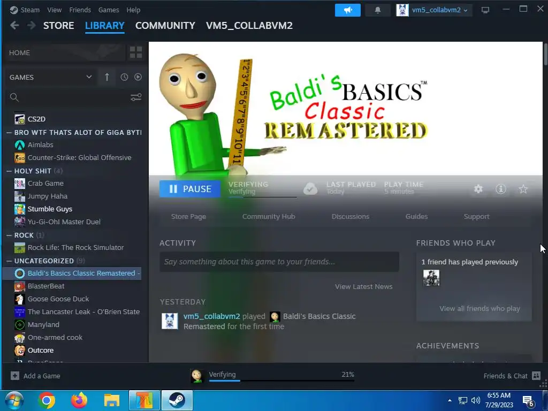Go to library HOME
Image resolution: width=548 pixels, height=411 pixels.
pyautogui.click(x=64, y=52)
